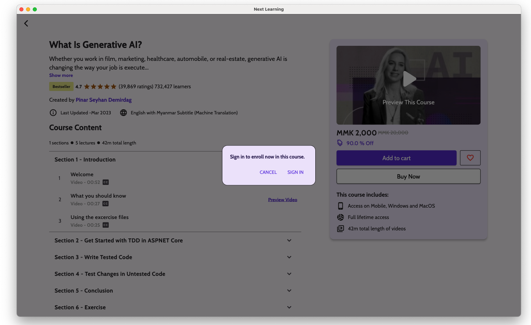Click the CC icon on Welcome lecture
This screenshot has height=325, width=531.
(x=106, y=182)
